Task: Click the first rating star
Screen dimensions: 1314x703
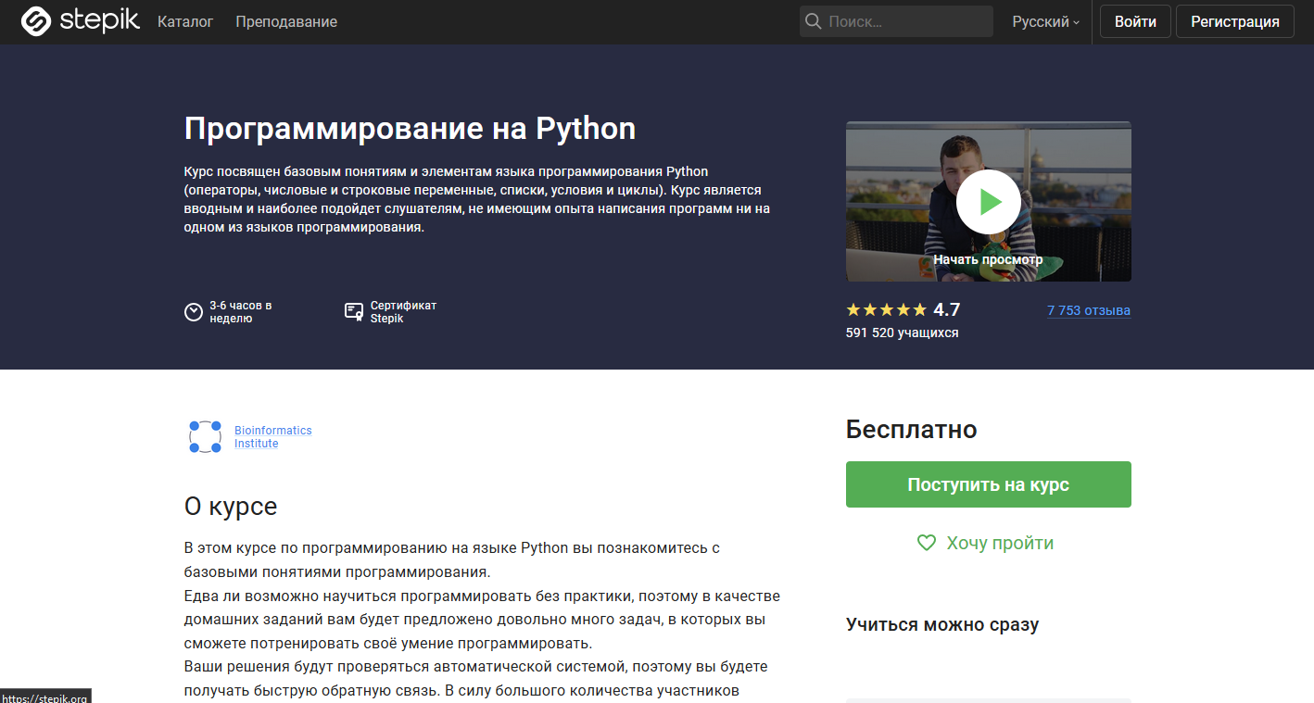Action: click(x=851, y=308)
